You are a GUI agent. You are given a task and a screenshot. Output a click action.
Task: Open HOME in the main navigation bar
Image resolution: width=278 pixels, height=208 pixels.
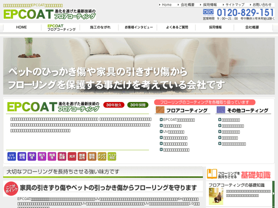(x=21, y=27)
